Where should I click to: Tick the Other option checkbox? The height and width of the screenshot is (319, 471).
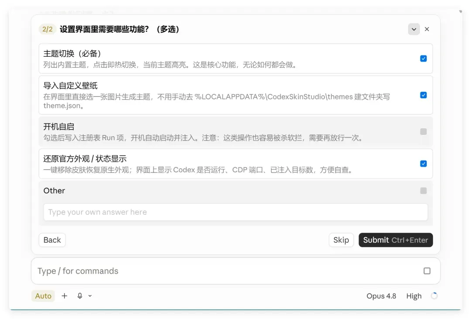[423, 191]
